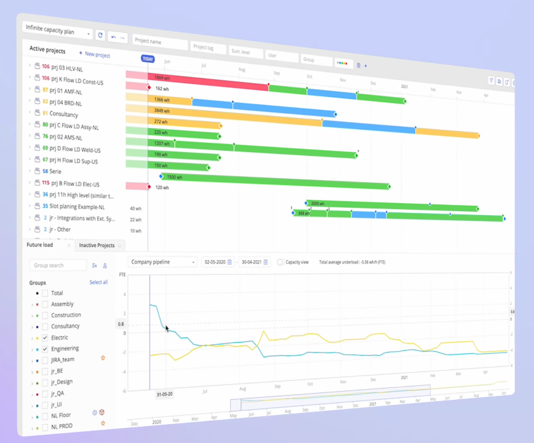Check the jr_QA group checkbox
This screenshot has height=443, width=534.
pyautogui.click(x=45, y=394)
